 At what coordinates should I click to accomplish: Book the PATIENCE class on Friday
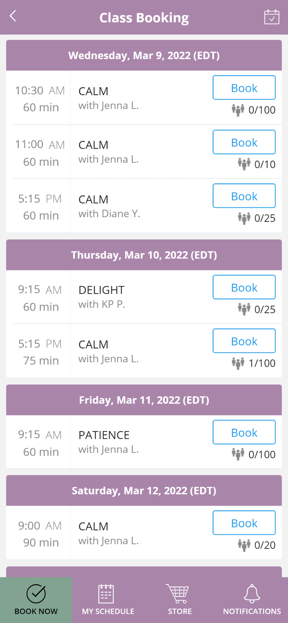click(244, 432)
